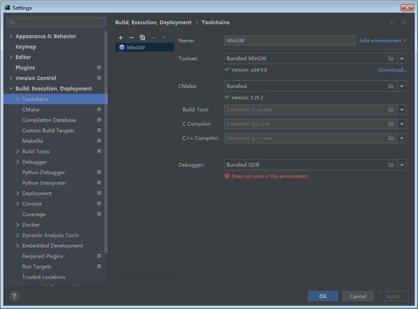Click project-level icon beside Plugins
The image size is (418, 309).
tap(99, 67)
